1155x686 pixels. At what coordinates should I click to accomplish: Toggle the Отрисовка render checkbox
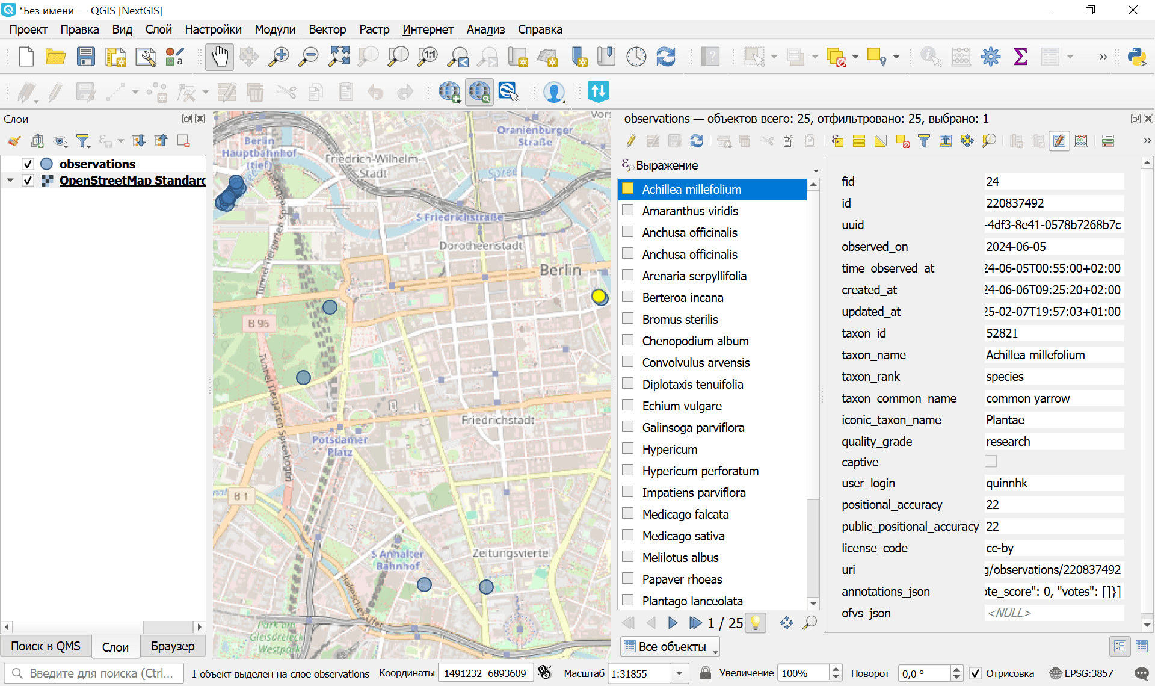[x=976, y=673]
